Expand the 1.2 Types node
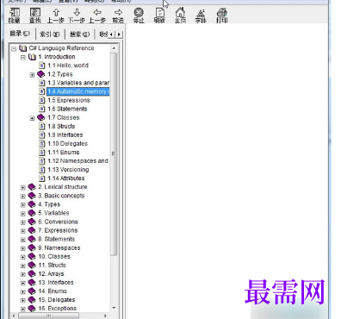This screenshot has height=319, width=341. tap(32, 75)
